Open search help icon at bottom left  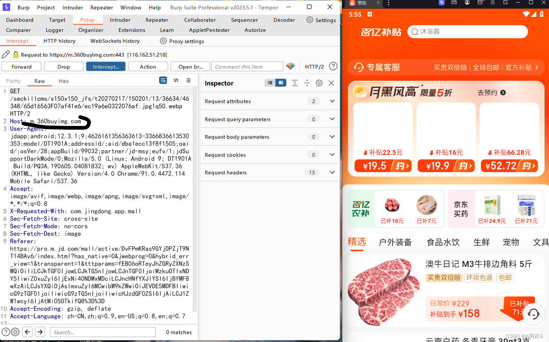[6, 332]
